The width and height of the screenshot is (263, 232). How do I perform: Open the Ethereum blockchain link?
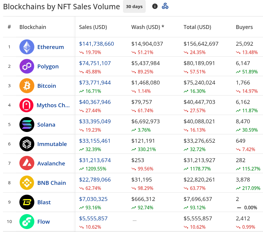coord(50,47)
